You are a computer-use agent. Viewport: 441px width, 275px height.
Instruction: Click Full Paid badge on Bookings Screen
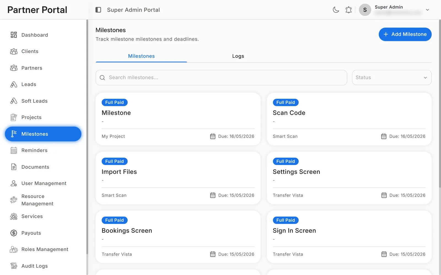point(115,220)
